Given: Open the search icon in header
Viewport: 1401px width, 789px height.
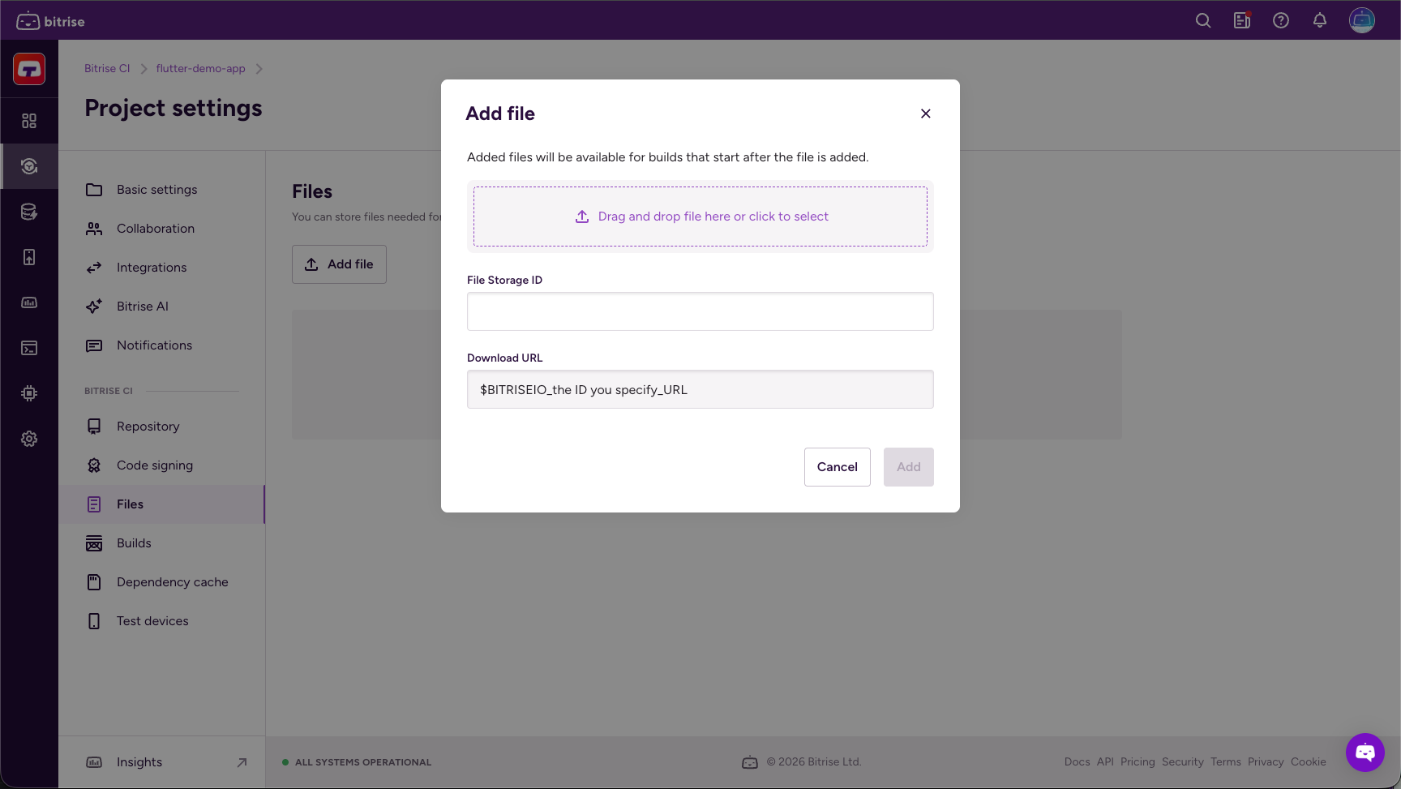Looking at the screenshot, I should pos(1203,21).
